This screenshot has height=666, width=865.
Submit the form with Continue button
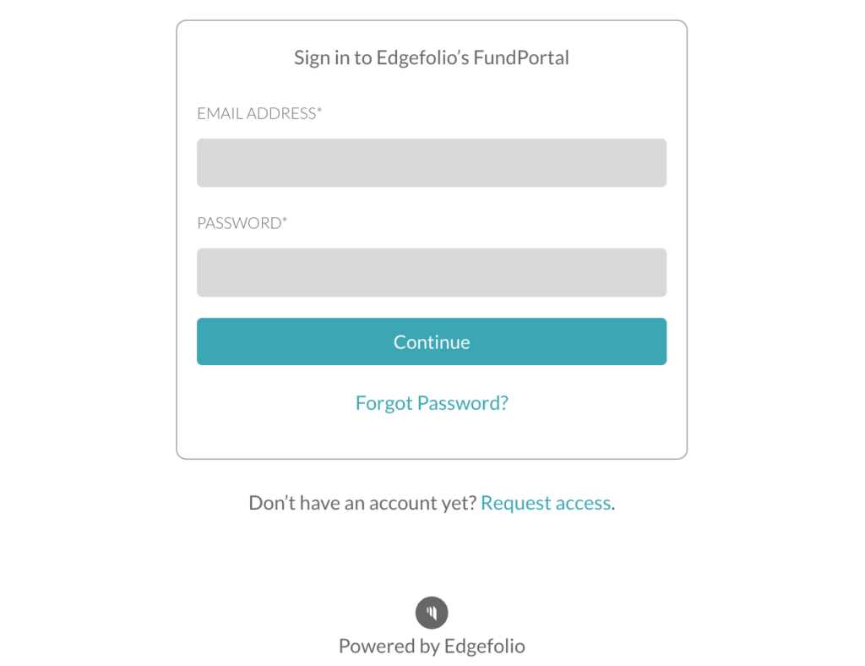point(432,341)
